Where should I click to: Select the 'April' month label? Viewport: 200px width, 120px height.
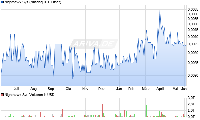[x=160, y=89]
